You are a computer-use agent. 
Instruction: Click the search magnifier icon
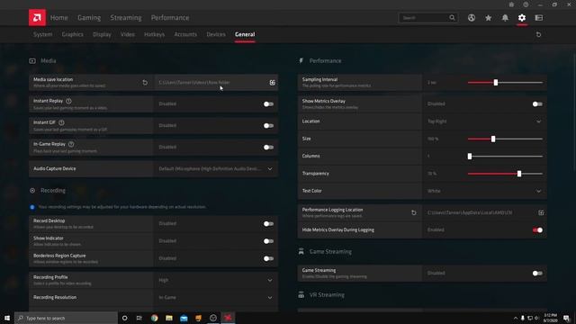tap(452, 18)
